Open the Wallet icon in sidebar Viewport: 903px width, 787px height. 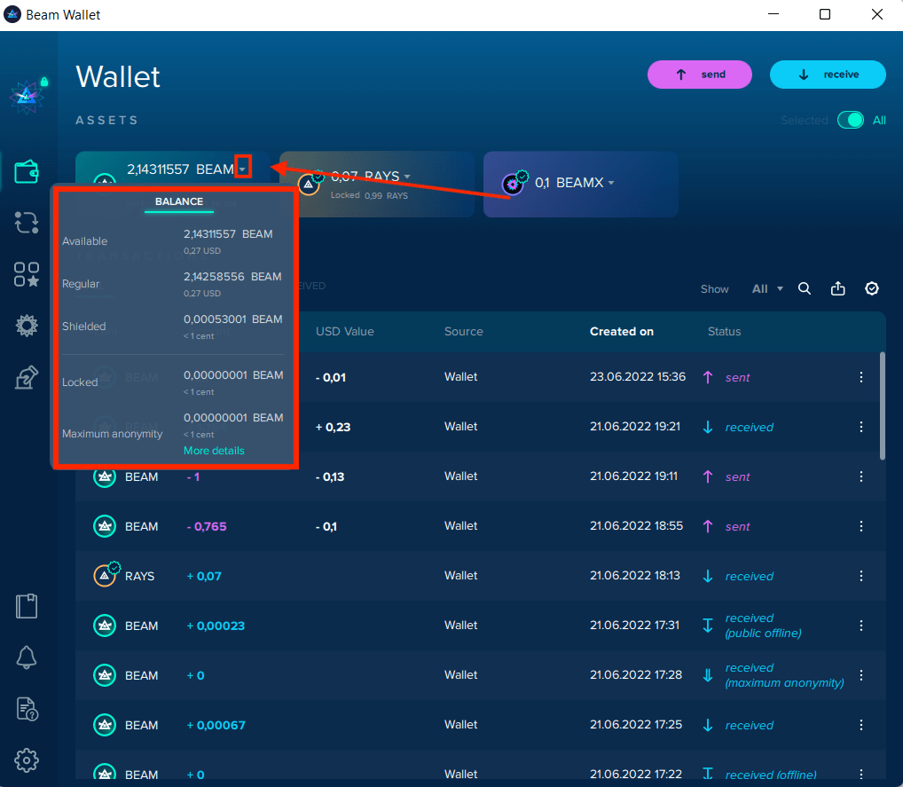point(27,171)
